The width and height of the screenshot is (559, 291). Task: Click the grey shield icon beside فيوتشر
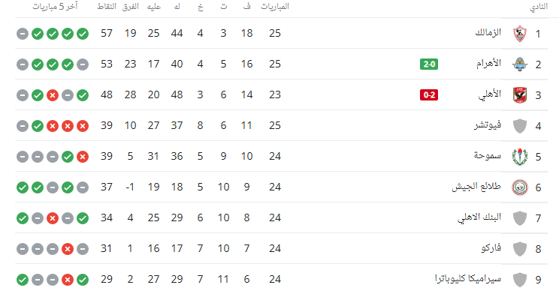520,126
